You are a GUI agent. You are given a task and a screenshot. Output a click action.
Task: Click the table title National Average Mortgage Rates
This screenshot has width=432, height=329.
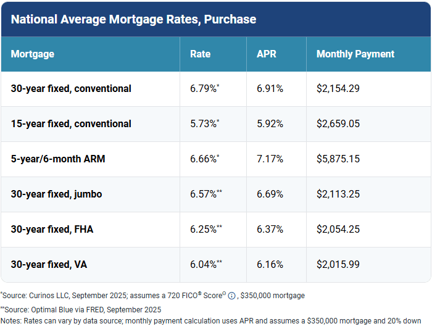pos(133,19)
